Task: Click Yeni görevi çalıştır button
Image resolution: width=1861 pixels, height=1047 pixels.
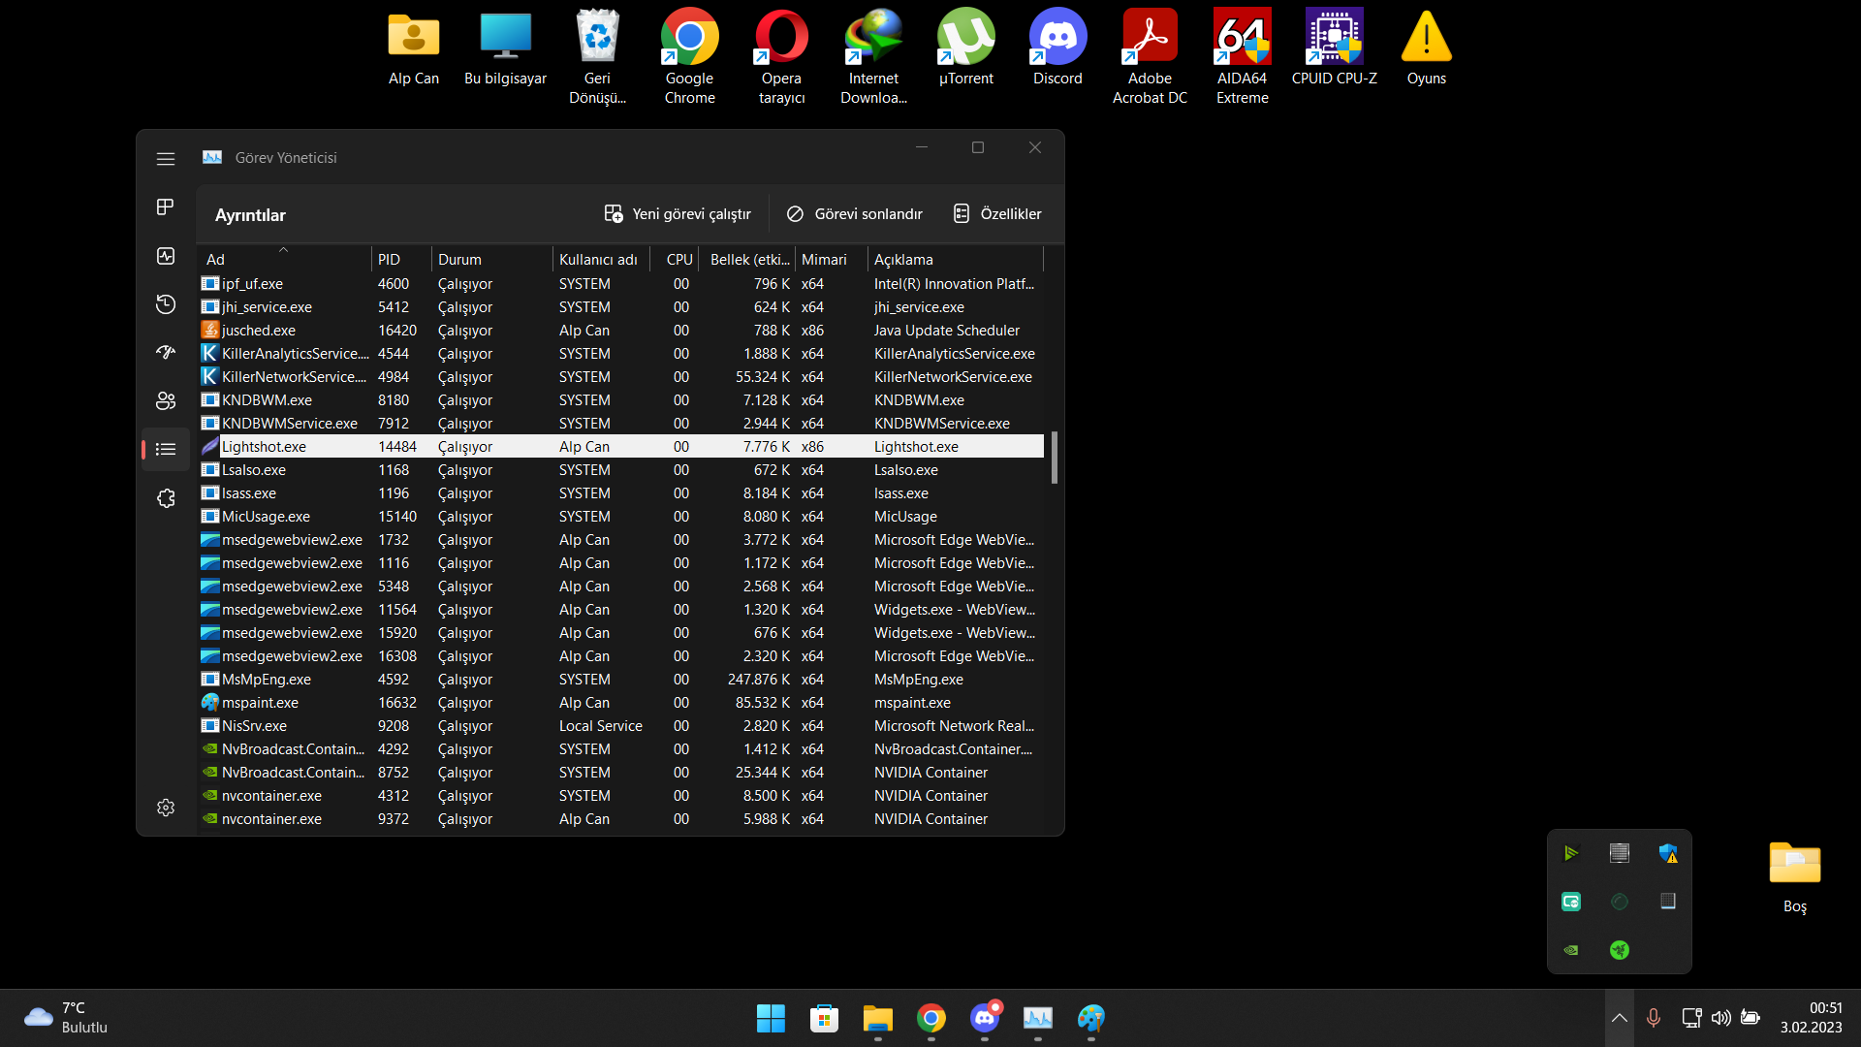Action: point(678,214)
